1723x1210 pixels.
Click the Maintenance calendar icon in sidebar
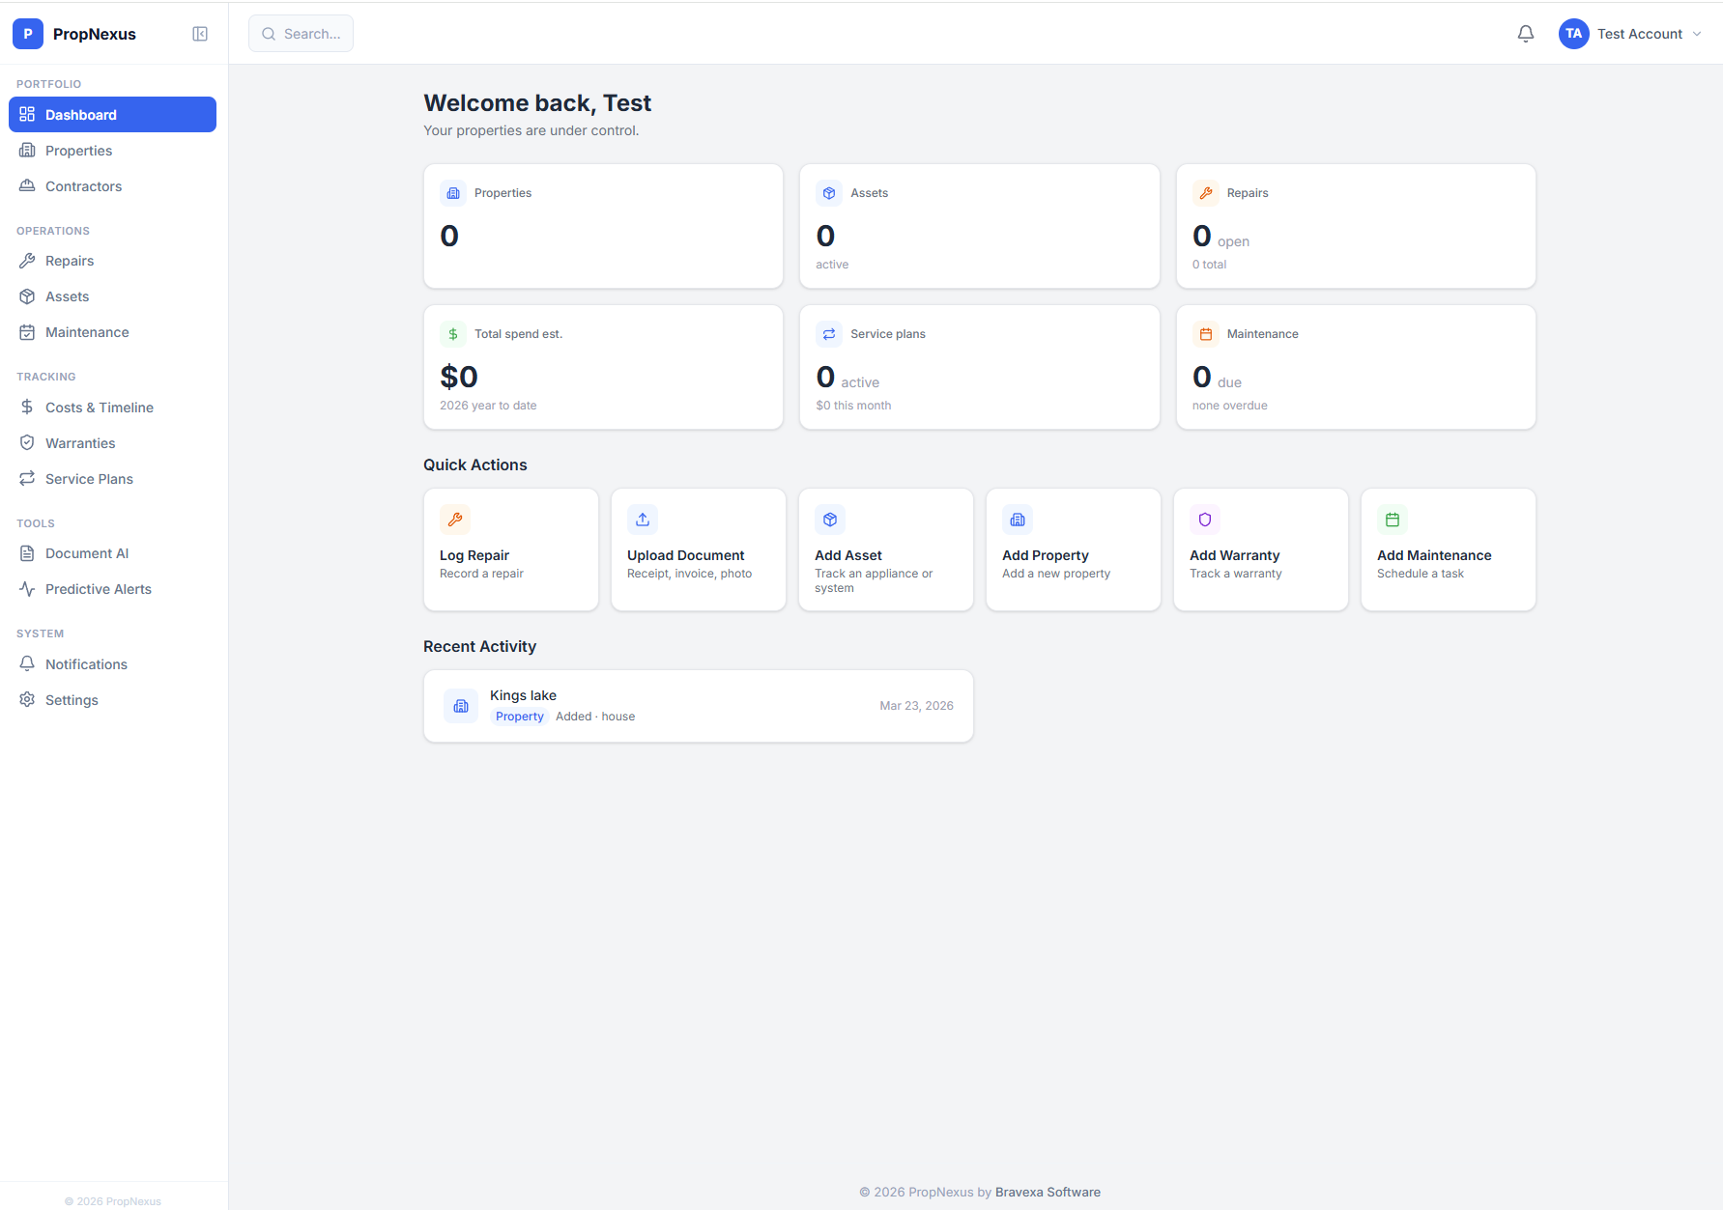[27, 331]
